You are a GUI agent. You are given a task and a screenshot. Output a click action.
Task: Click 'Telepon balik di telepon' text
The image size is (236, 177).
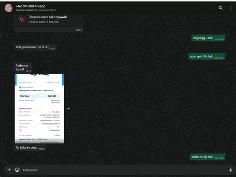coord(43,22)
